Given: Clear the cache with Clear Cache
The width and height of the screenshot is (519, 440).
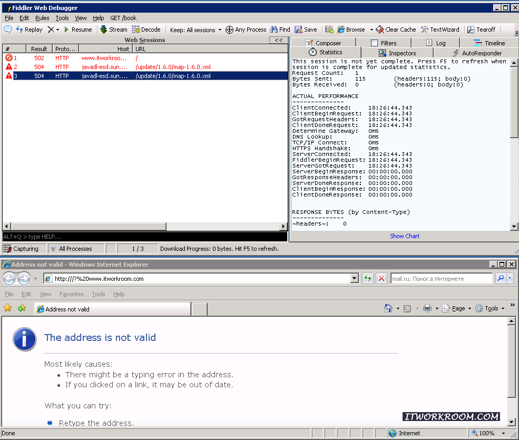Looking at the screenshot, I should (396, 30).
